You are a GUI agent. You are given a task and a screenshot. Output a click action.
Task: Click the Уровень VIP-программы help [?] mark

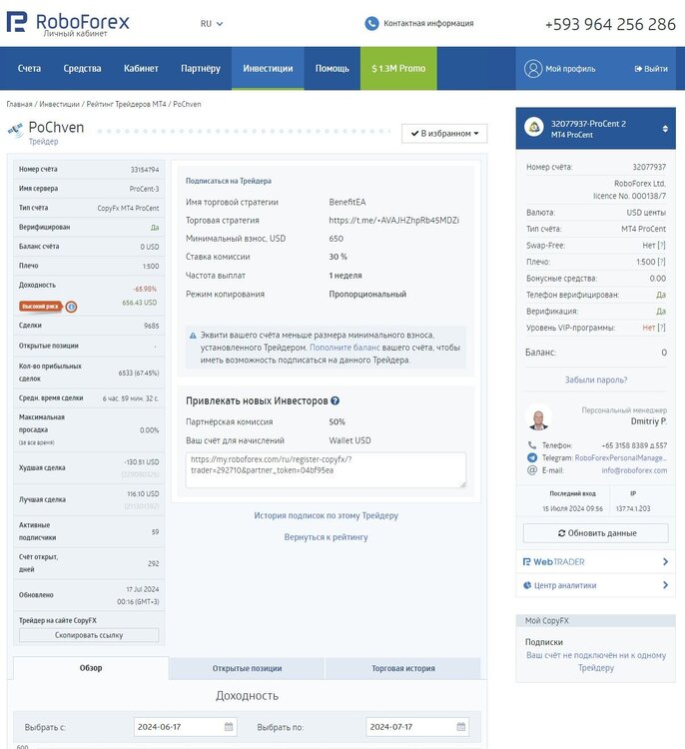coord(661,328)
